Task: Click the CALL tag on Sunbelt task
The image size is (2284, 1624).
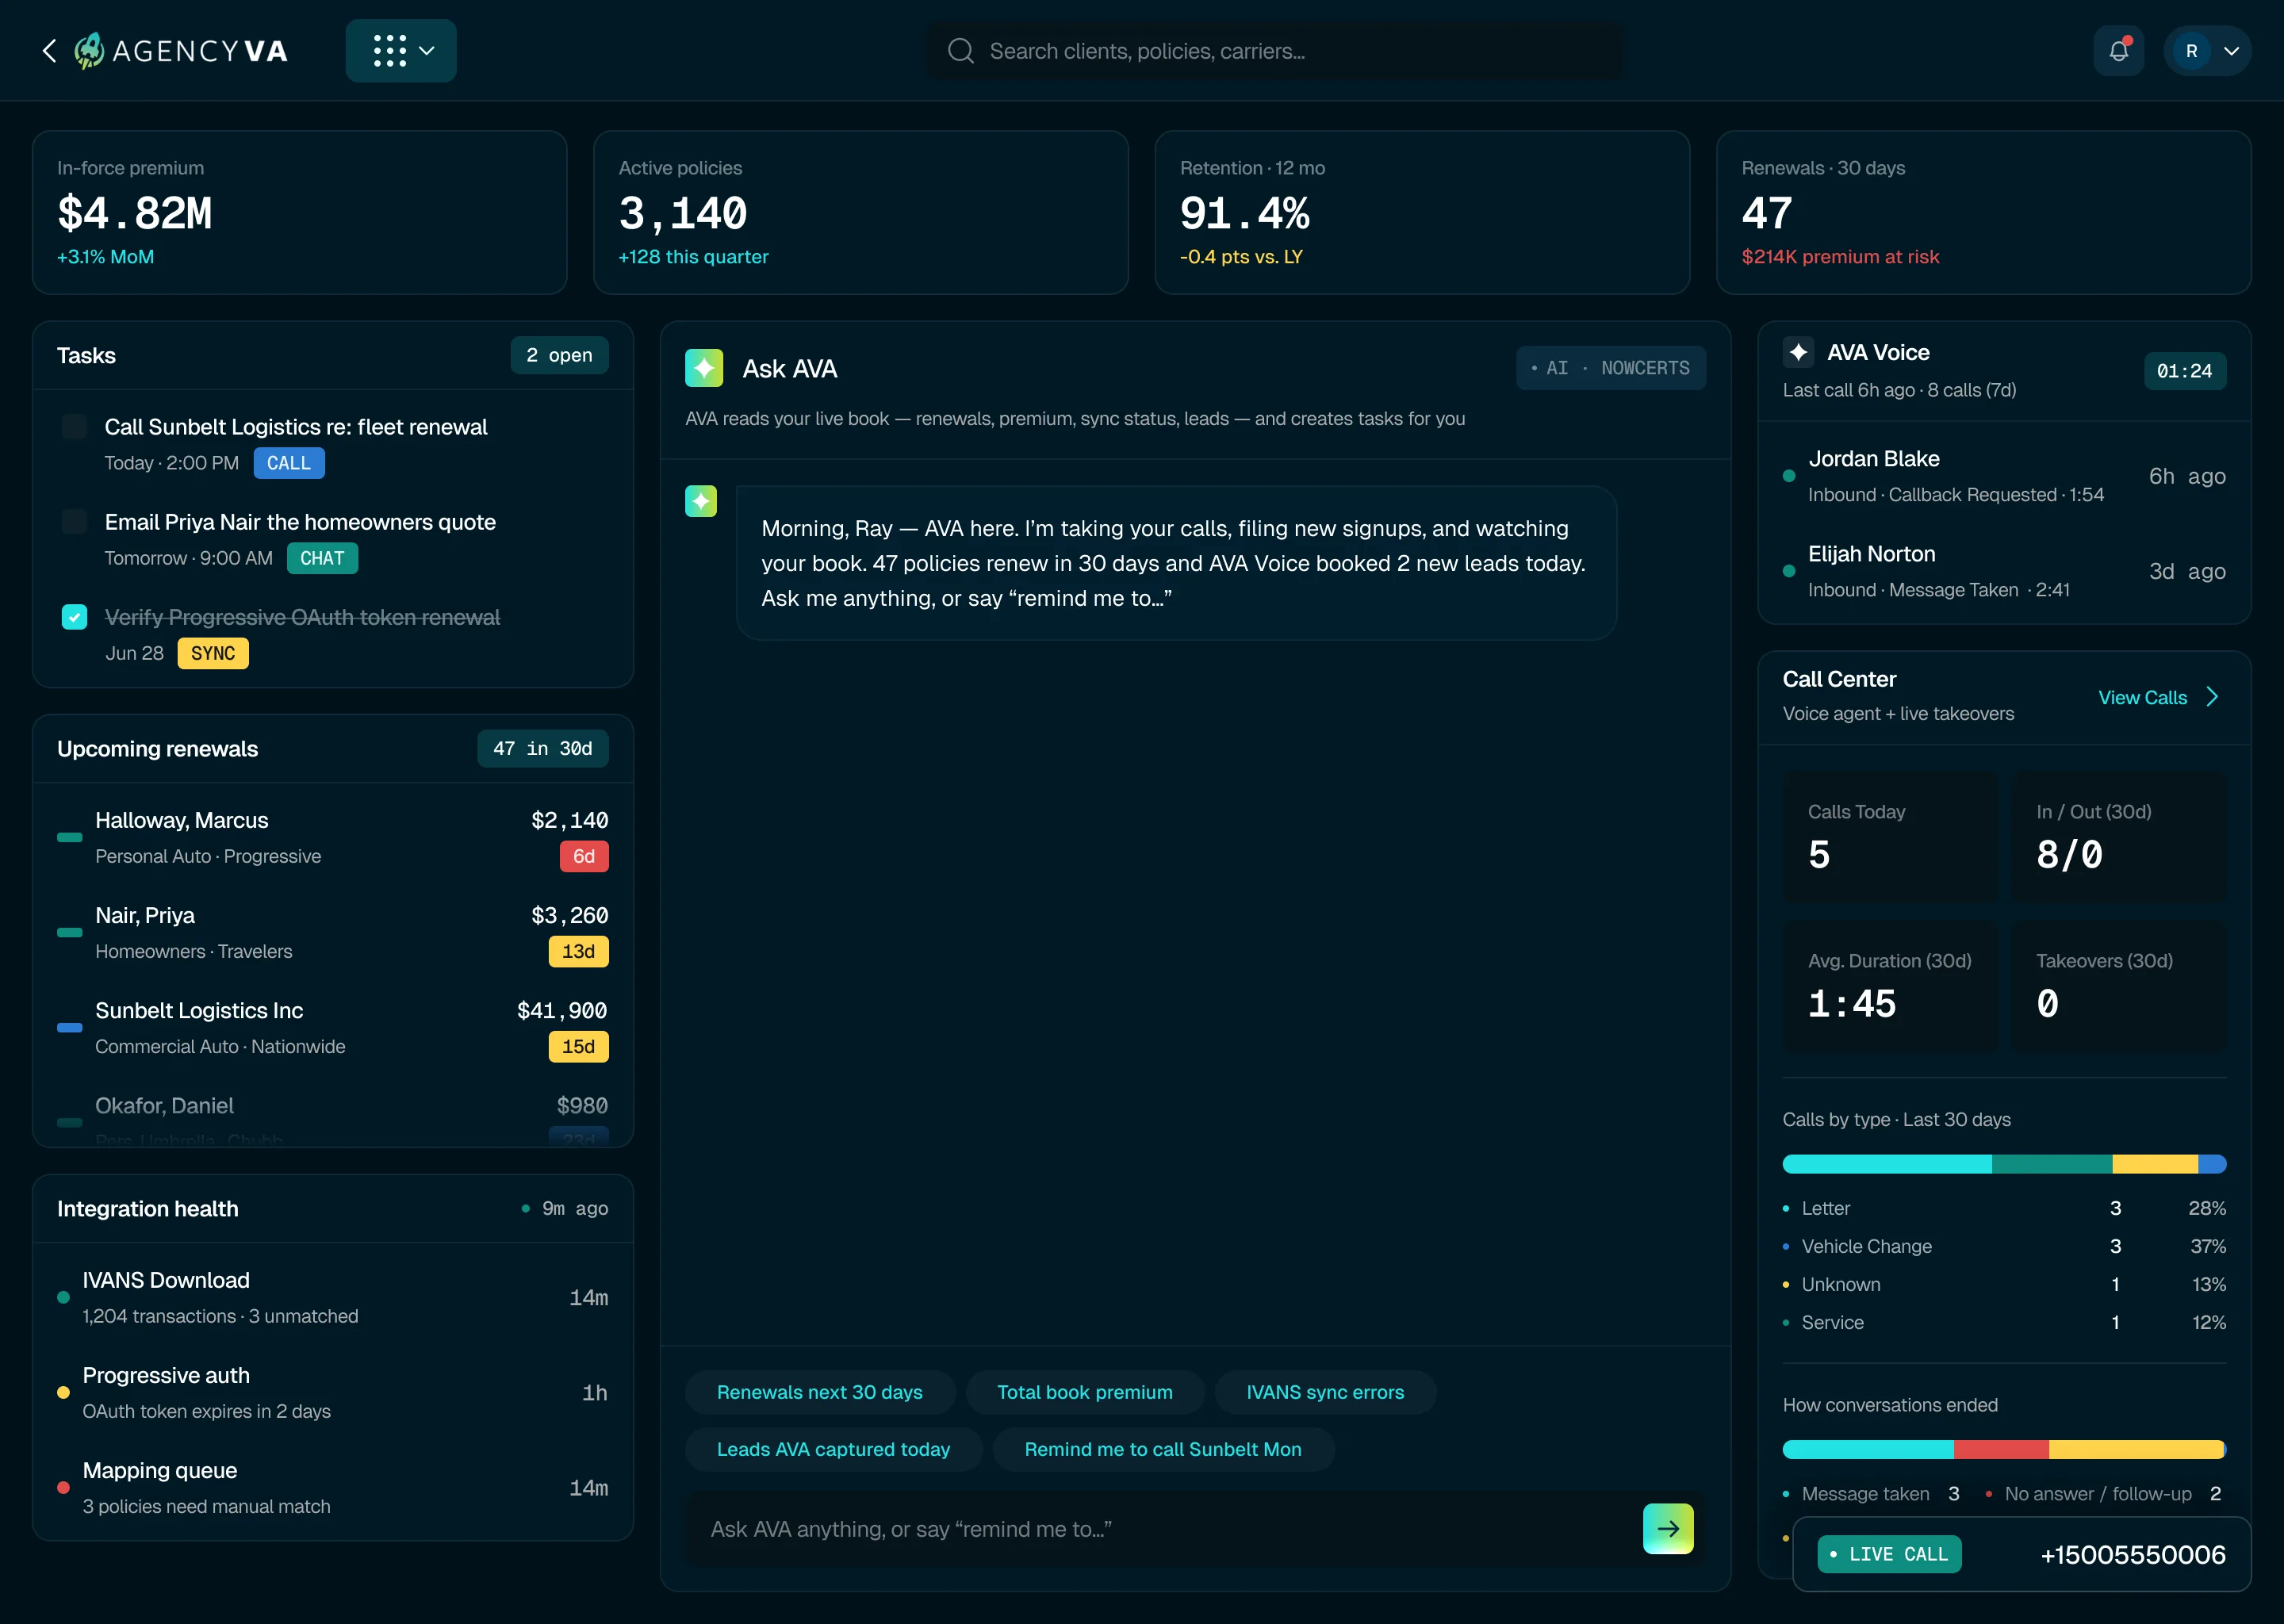Action: pyautogui.click(x=289, y=463)
